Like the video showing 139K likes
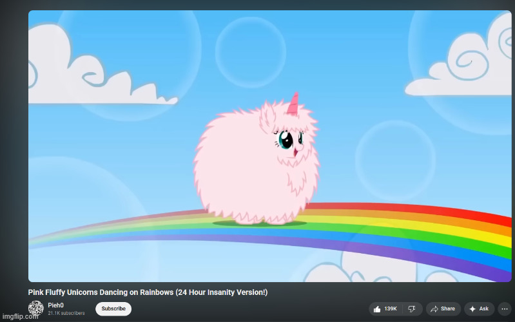The image size is (515, 322). [x=385, y=309]
